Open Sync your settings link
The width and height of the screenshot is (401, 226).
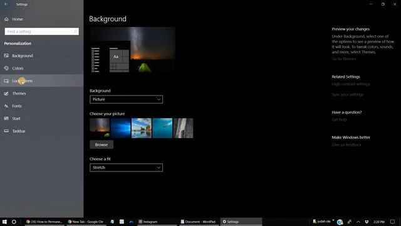(x=348, y=95)
